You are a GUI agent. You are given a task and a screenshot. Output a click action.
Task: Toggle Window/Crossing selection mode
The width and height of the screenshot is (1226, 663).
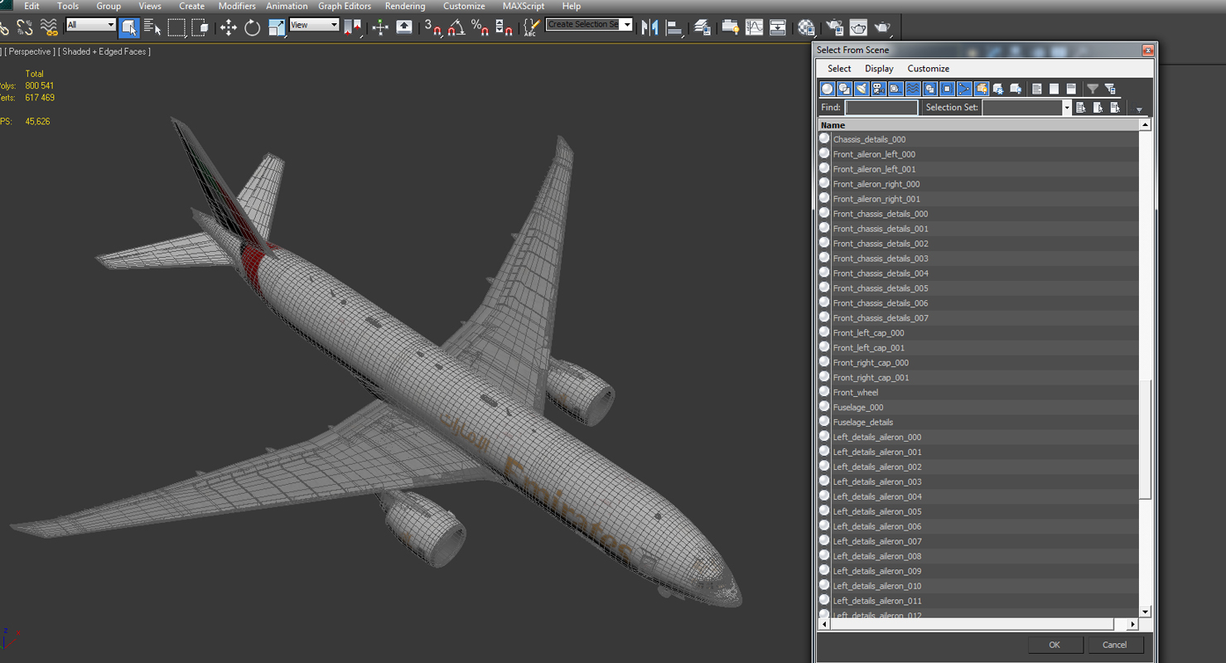click(200, 27)
